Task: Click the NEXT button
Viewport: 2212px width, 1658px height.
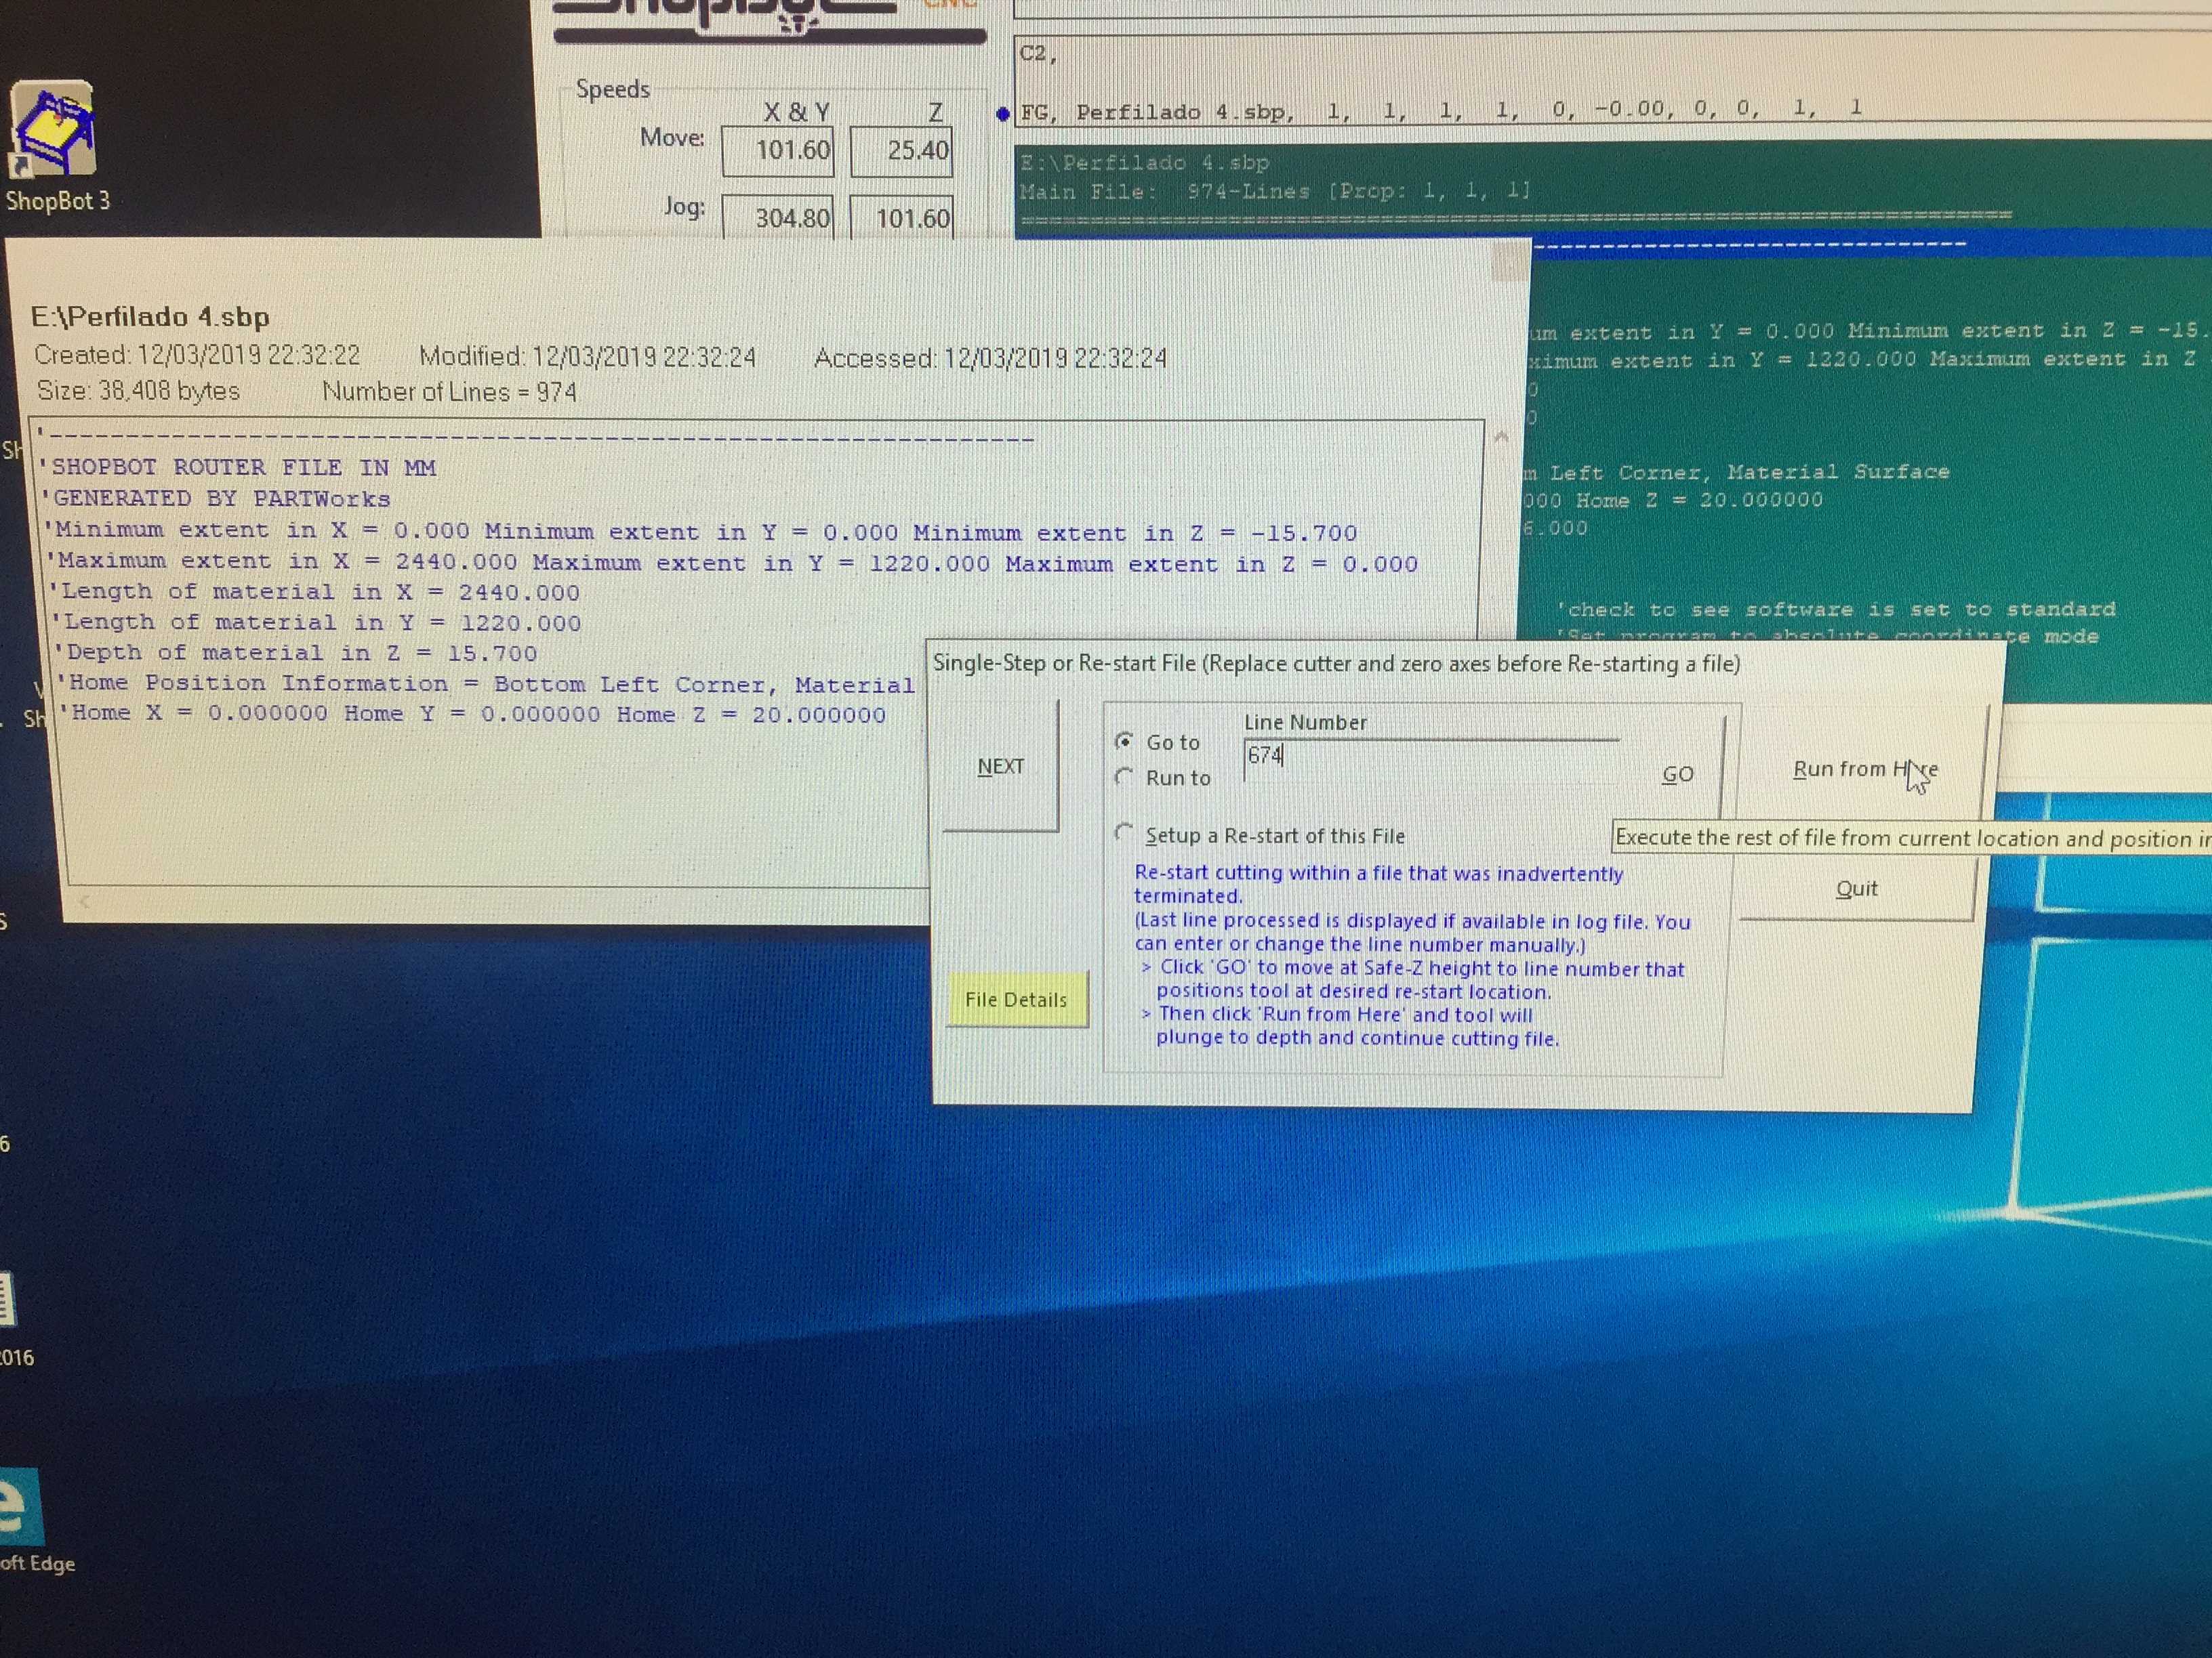Action: [1000, 767]
